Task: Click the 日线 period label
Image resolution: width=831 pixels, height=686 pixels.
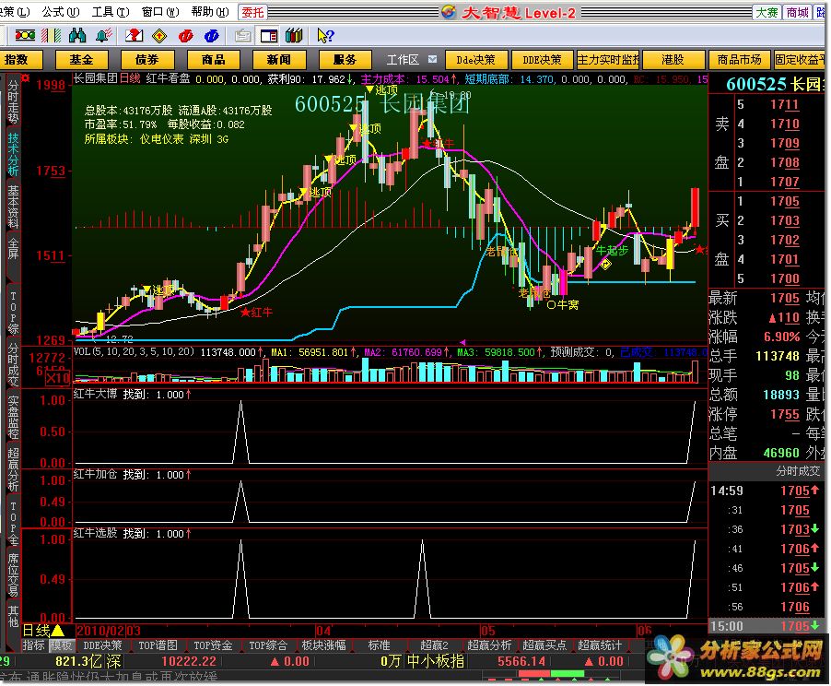Action: pyautogui.click(x=36, y=631)
